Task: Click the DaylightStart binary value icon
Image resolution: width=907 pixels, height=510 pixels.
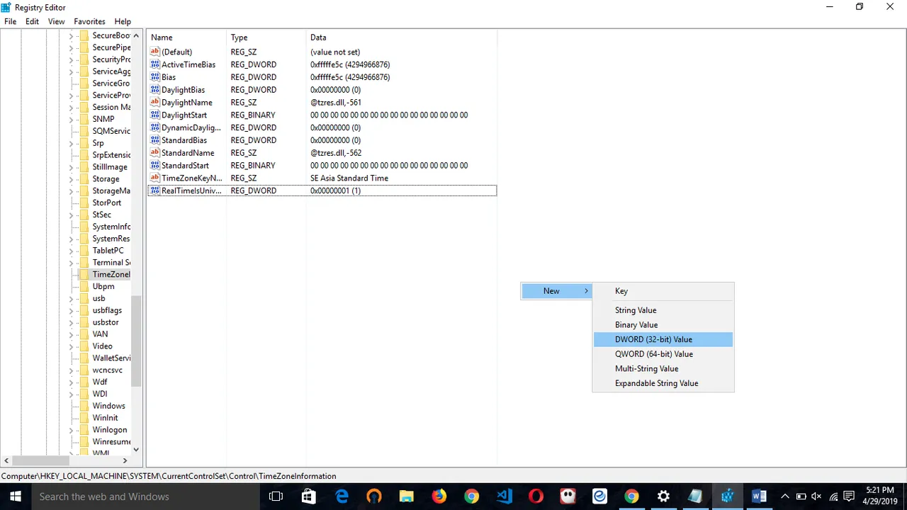Action: click(155, 115)
